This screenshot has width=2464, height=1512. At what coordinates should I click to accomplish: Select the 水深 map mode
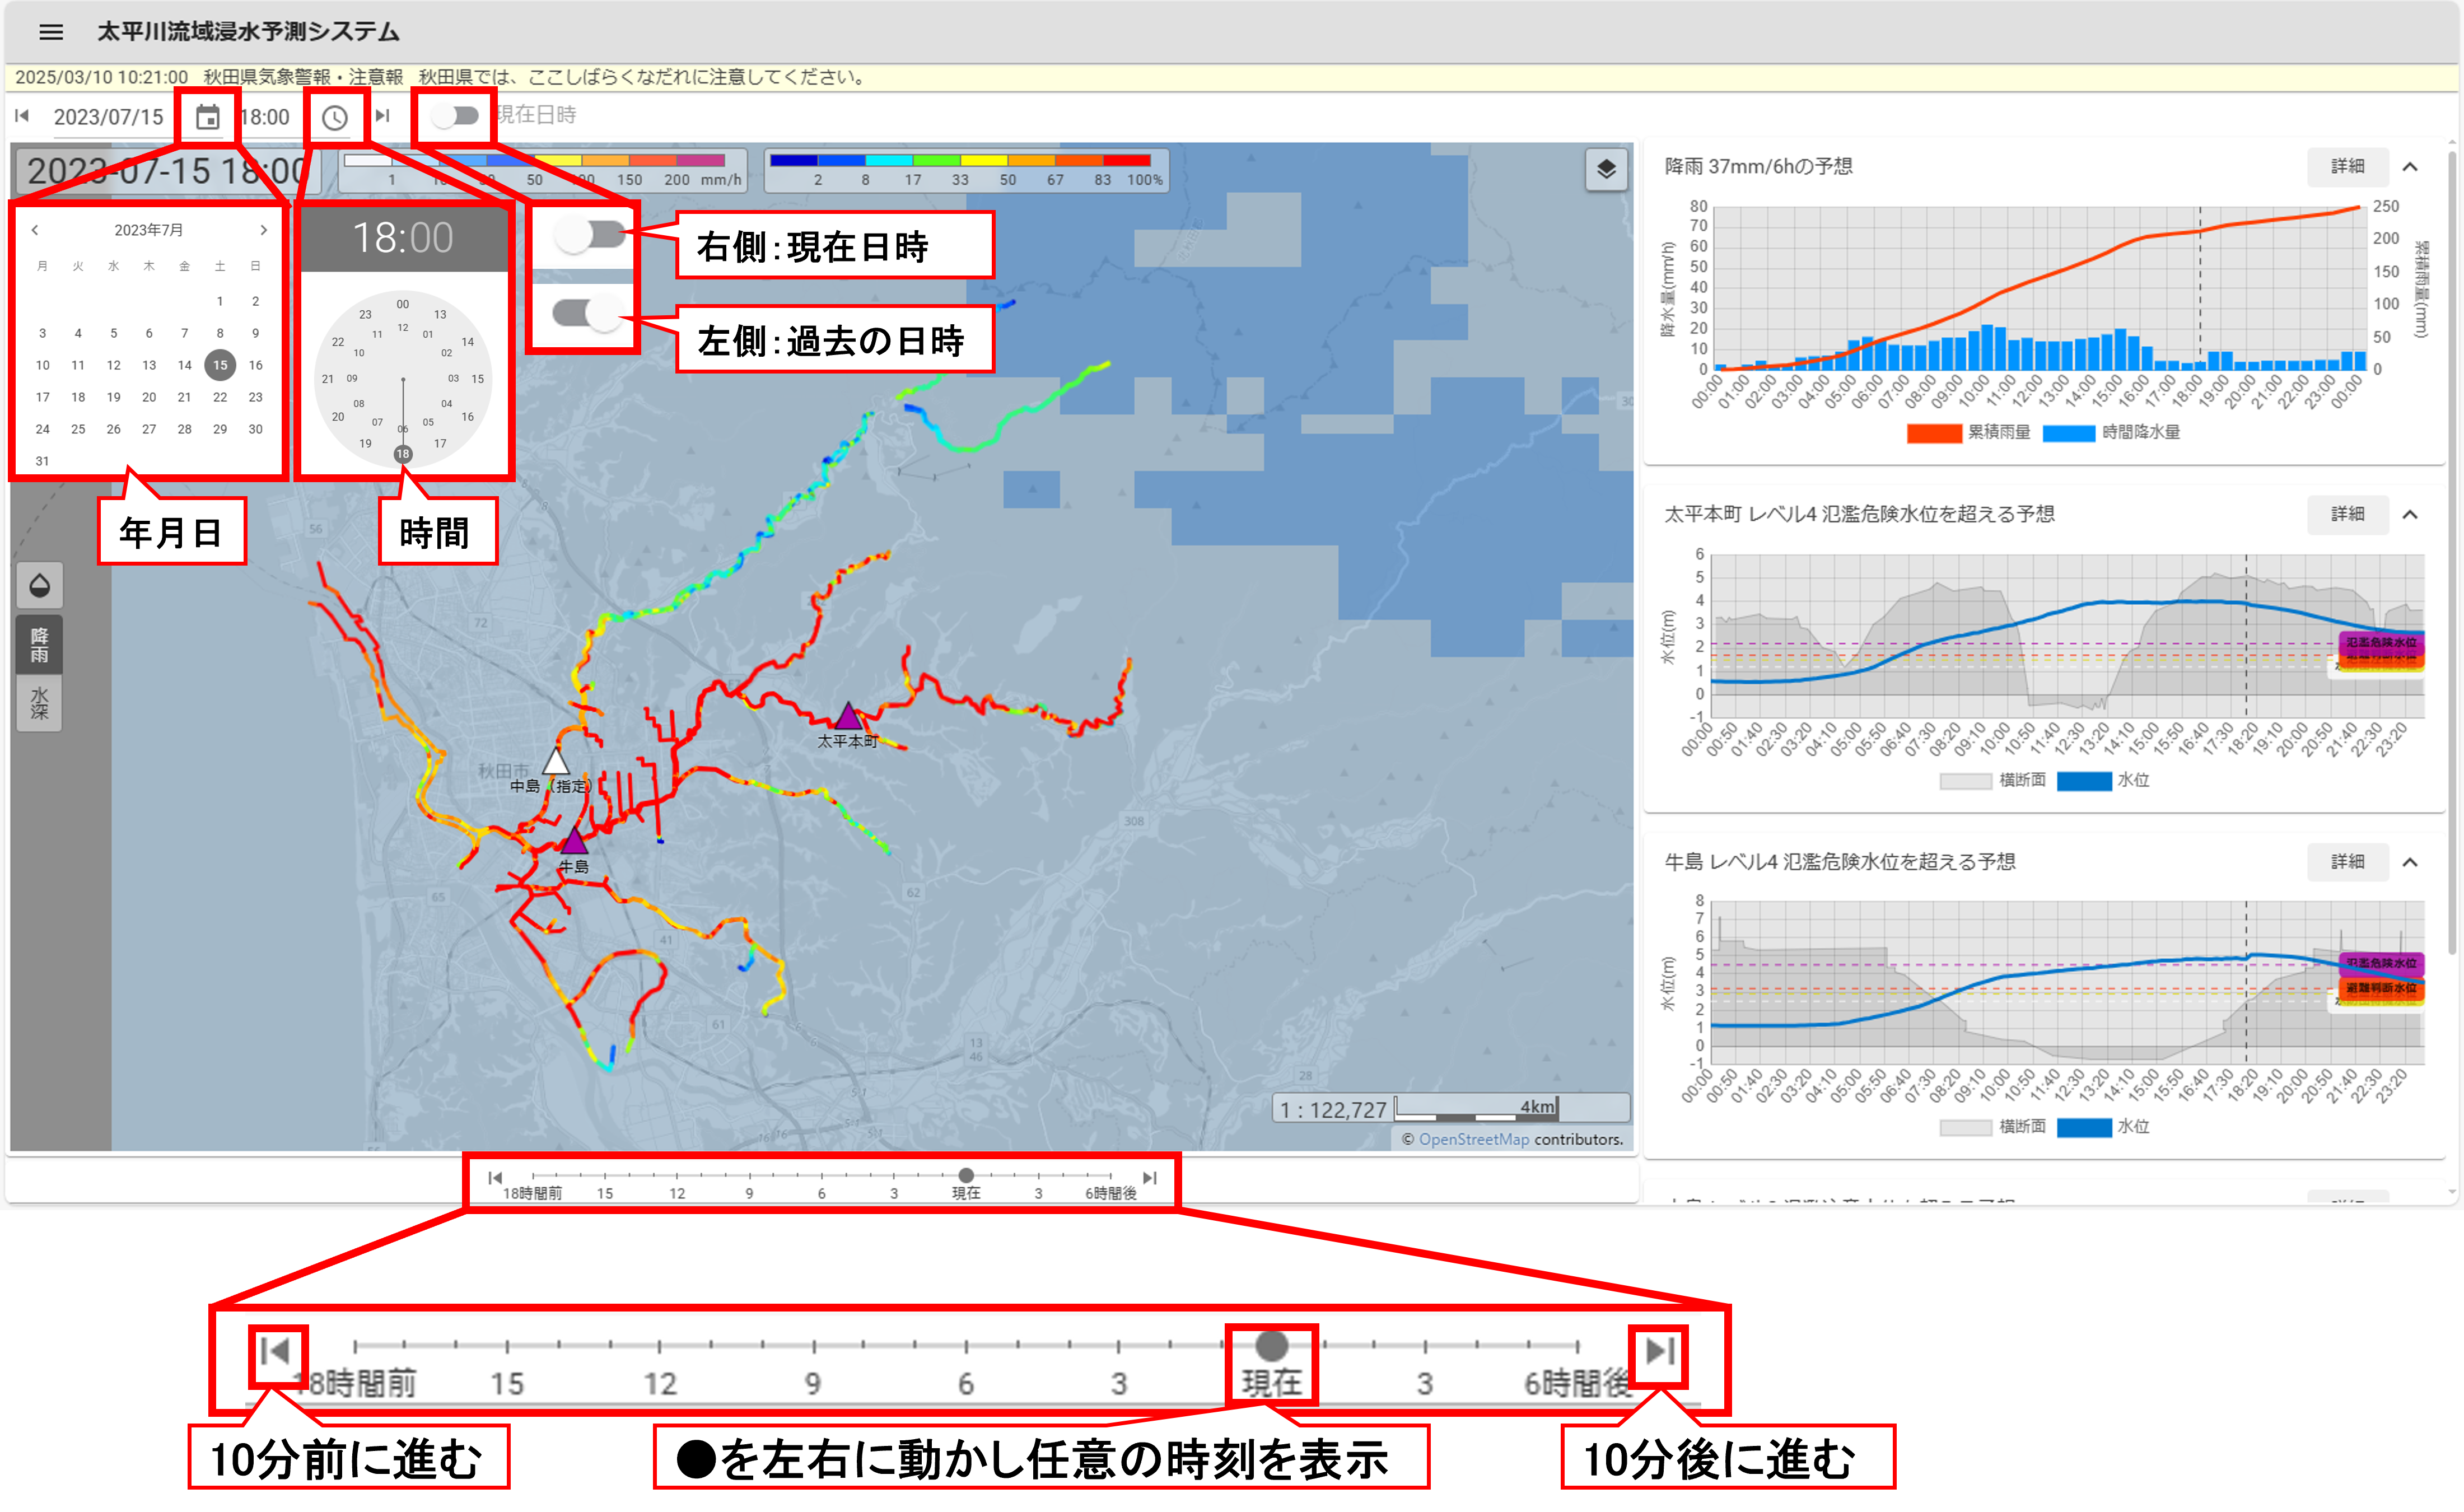pyautogui.click(x=40, y=703)
